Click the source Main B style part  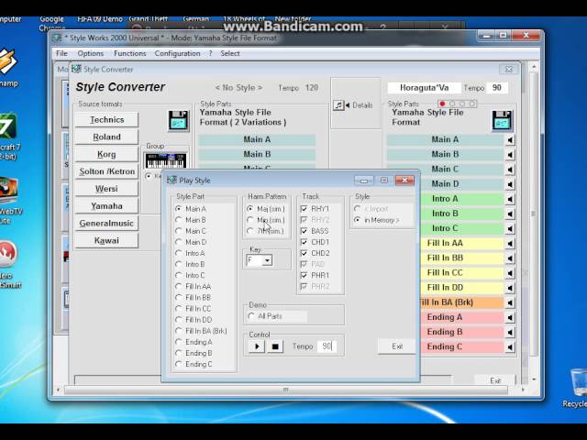pos(257,155)
